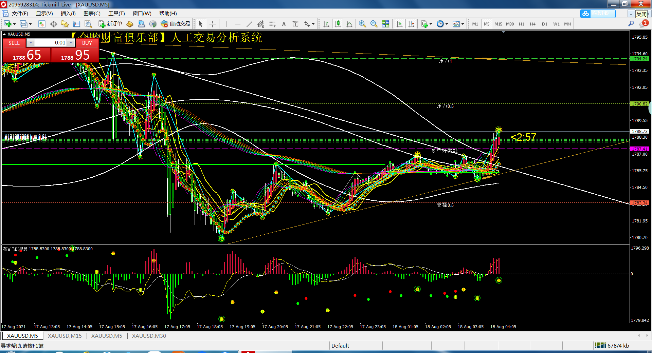The width and height of the screenshot is (652, 353).
Task: Open the Market Watch window icon
Action: click(42, 24)
